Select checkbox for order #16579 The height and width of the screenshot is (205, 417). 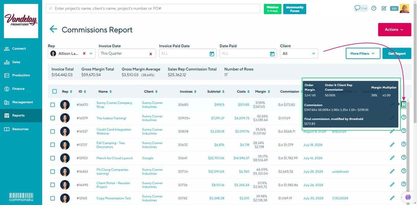53,118
